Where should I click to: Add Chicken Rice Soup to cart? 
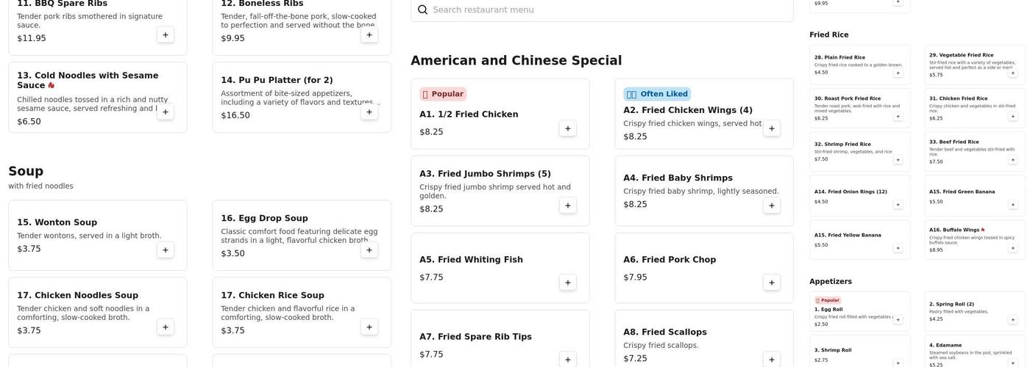(x=369, y=327)
